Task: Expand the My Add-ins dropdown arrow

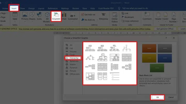Action: (x=97, y=20)
